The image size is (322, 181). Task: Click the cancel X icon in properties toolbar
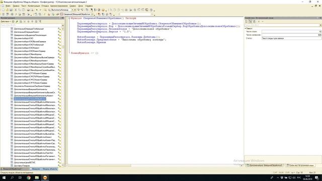click(x=259, y=21)
